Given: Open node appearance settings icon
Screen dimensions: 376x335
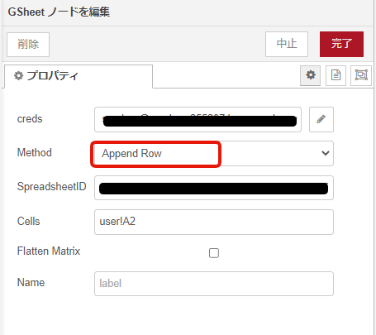Looking at the screenshot, I should (x=361, y=75).
